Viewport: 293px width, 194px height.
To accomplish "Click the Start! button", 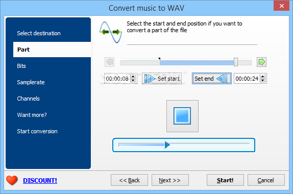I will 225,180.
